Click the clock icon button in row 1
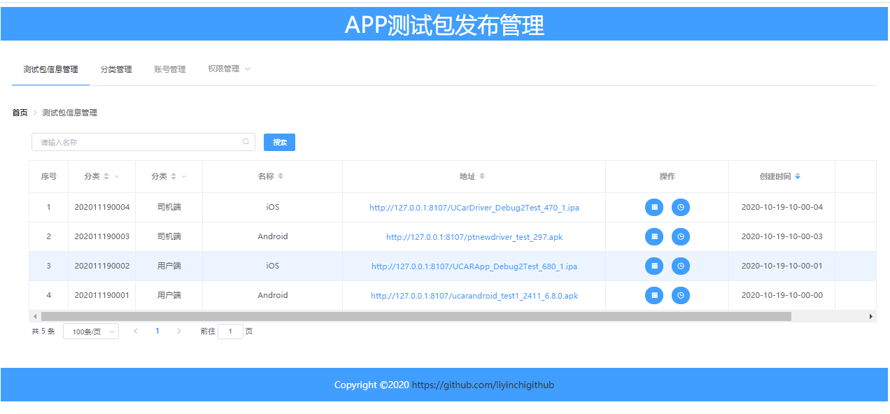The height and width of the screenshot is (414, 890). 681,207
